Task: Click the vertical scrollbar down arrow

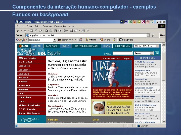Action: 164,122
